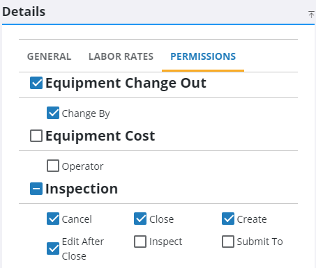Click the Details panel header title
The image size is (316, 268).
pos(24,12)
